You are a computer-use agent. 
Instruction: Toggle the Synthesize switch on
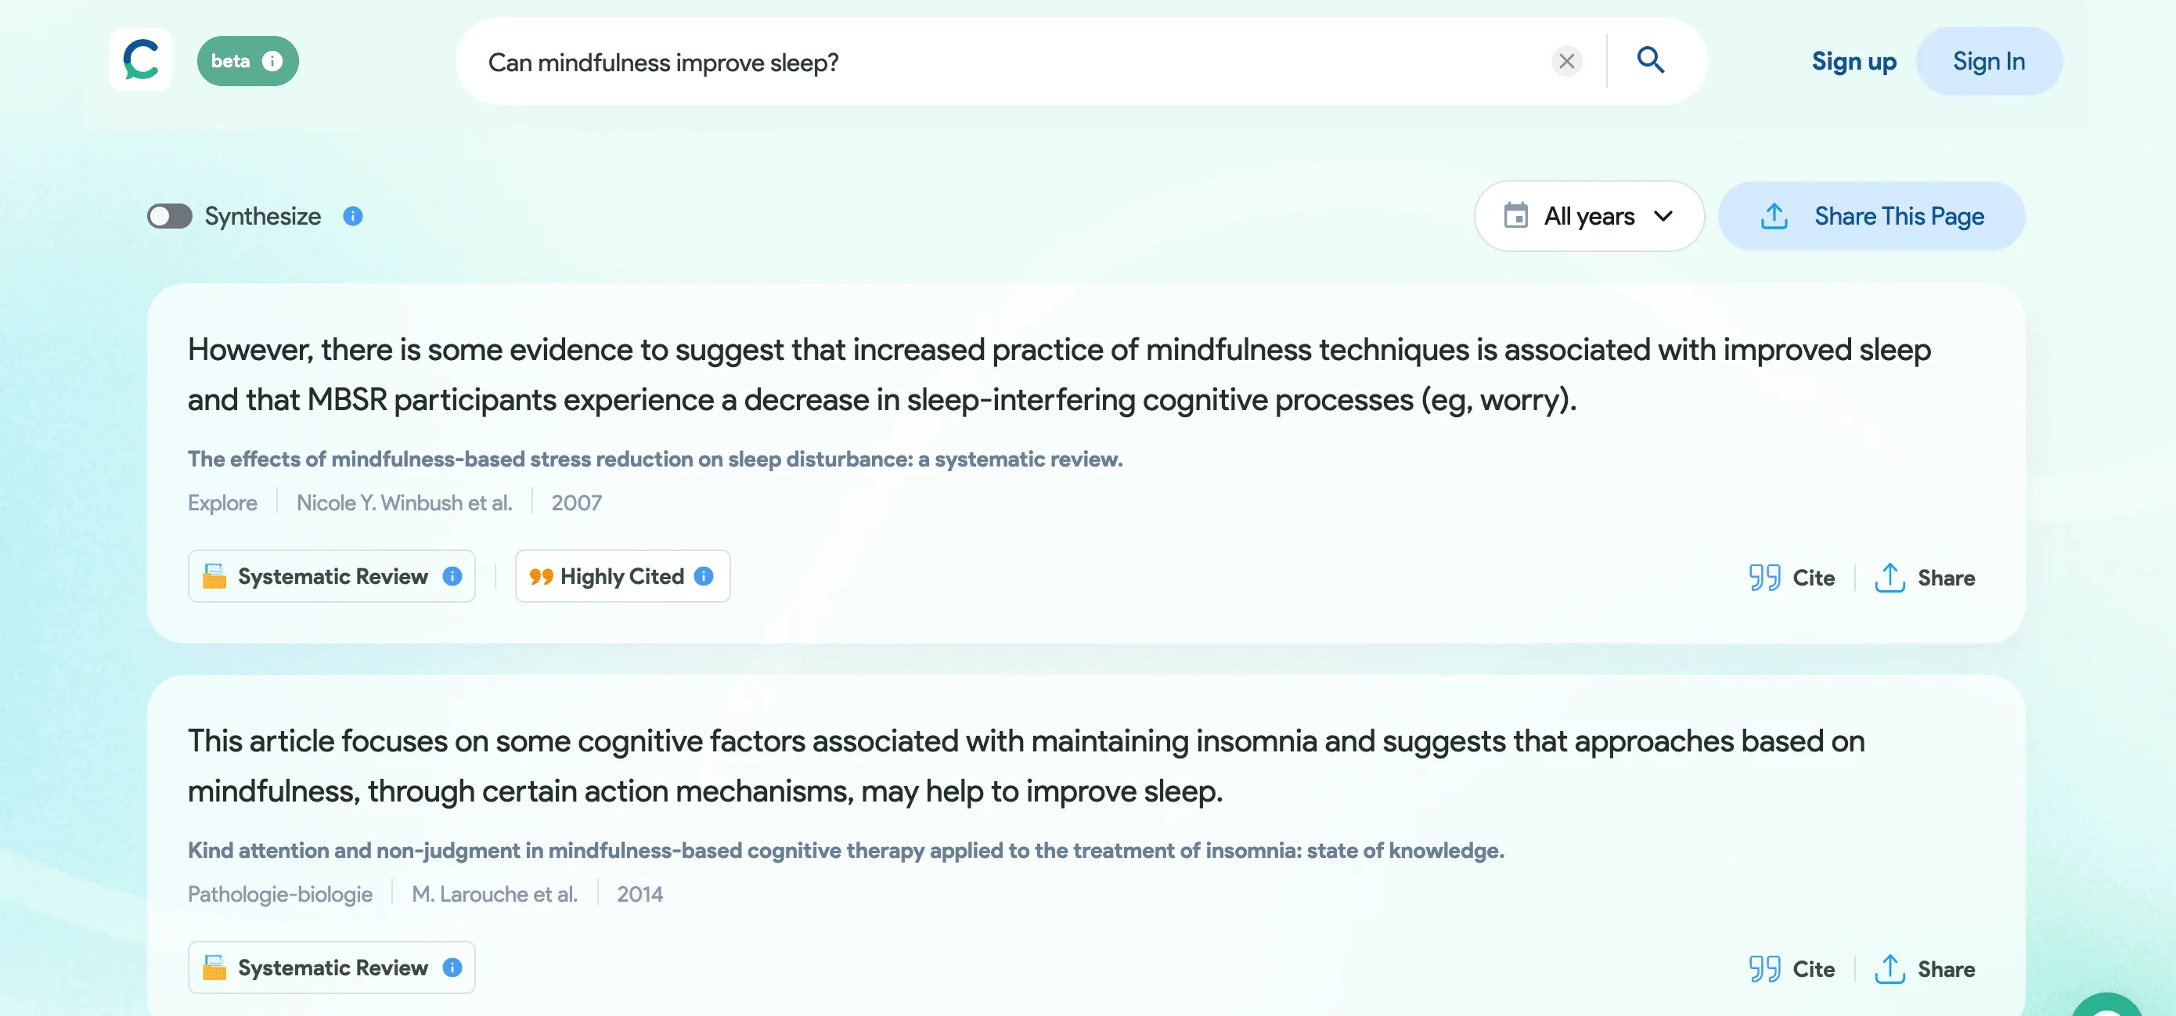170,216
